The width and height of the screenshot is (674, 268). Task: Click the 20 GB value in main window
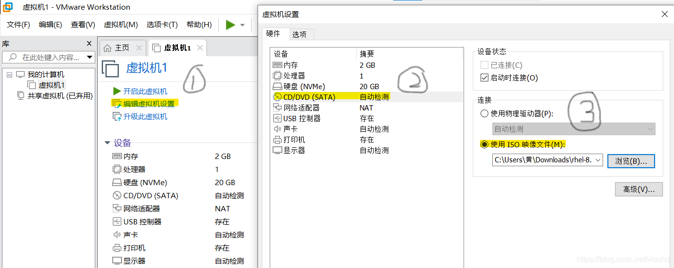(225, 183)
